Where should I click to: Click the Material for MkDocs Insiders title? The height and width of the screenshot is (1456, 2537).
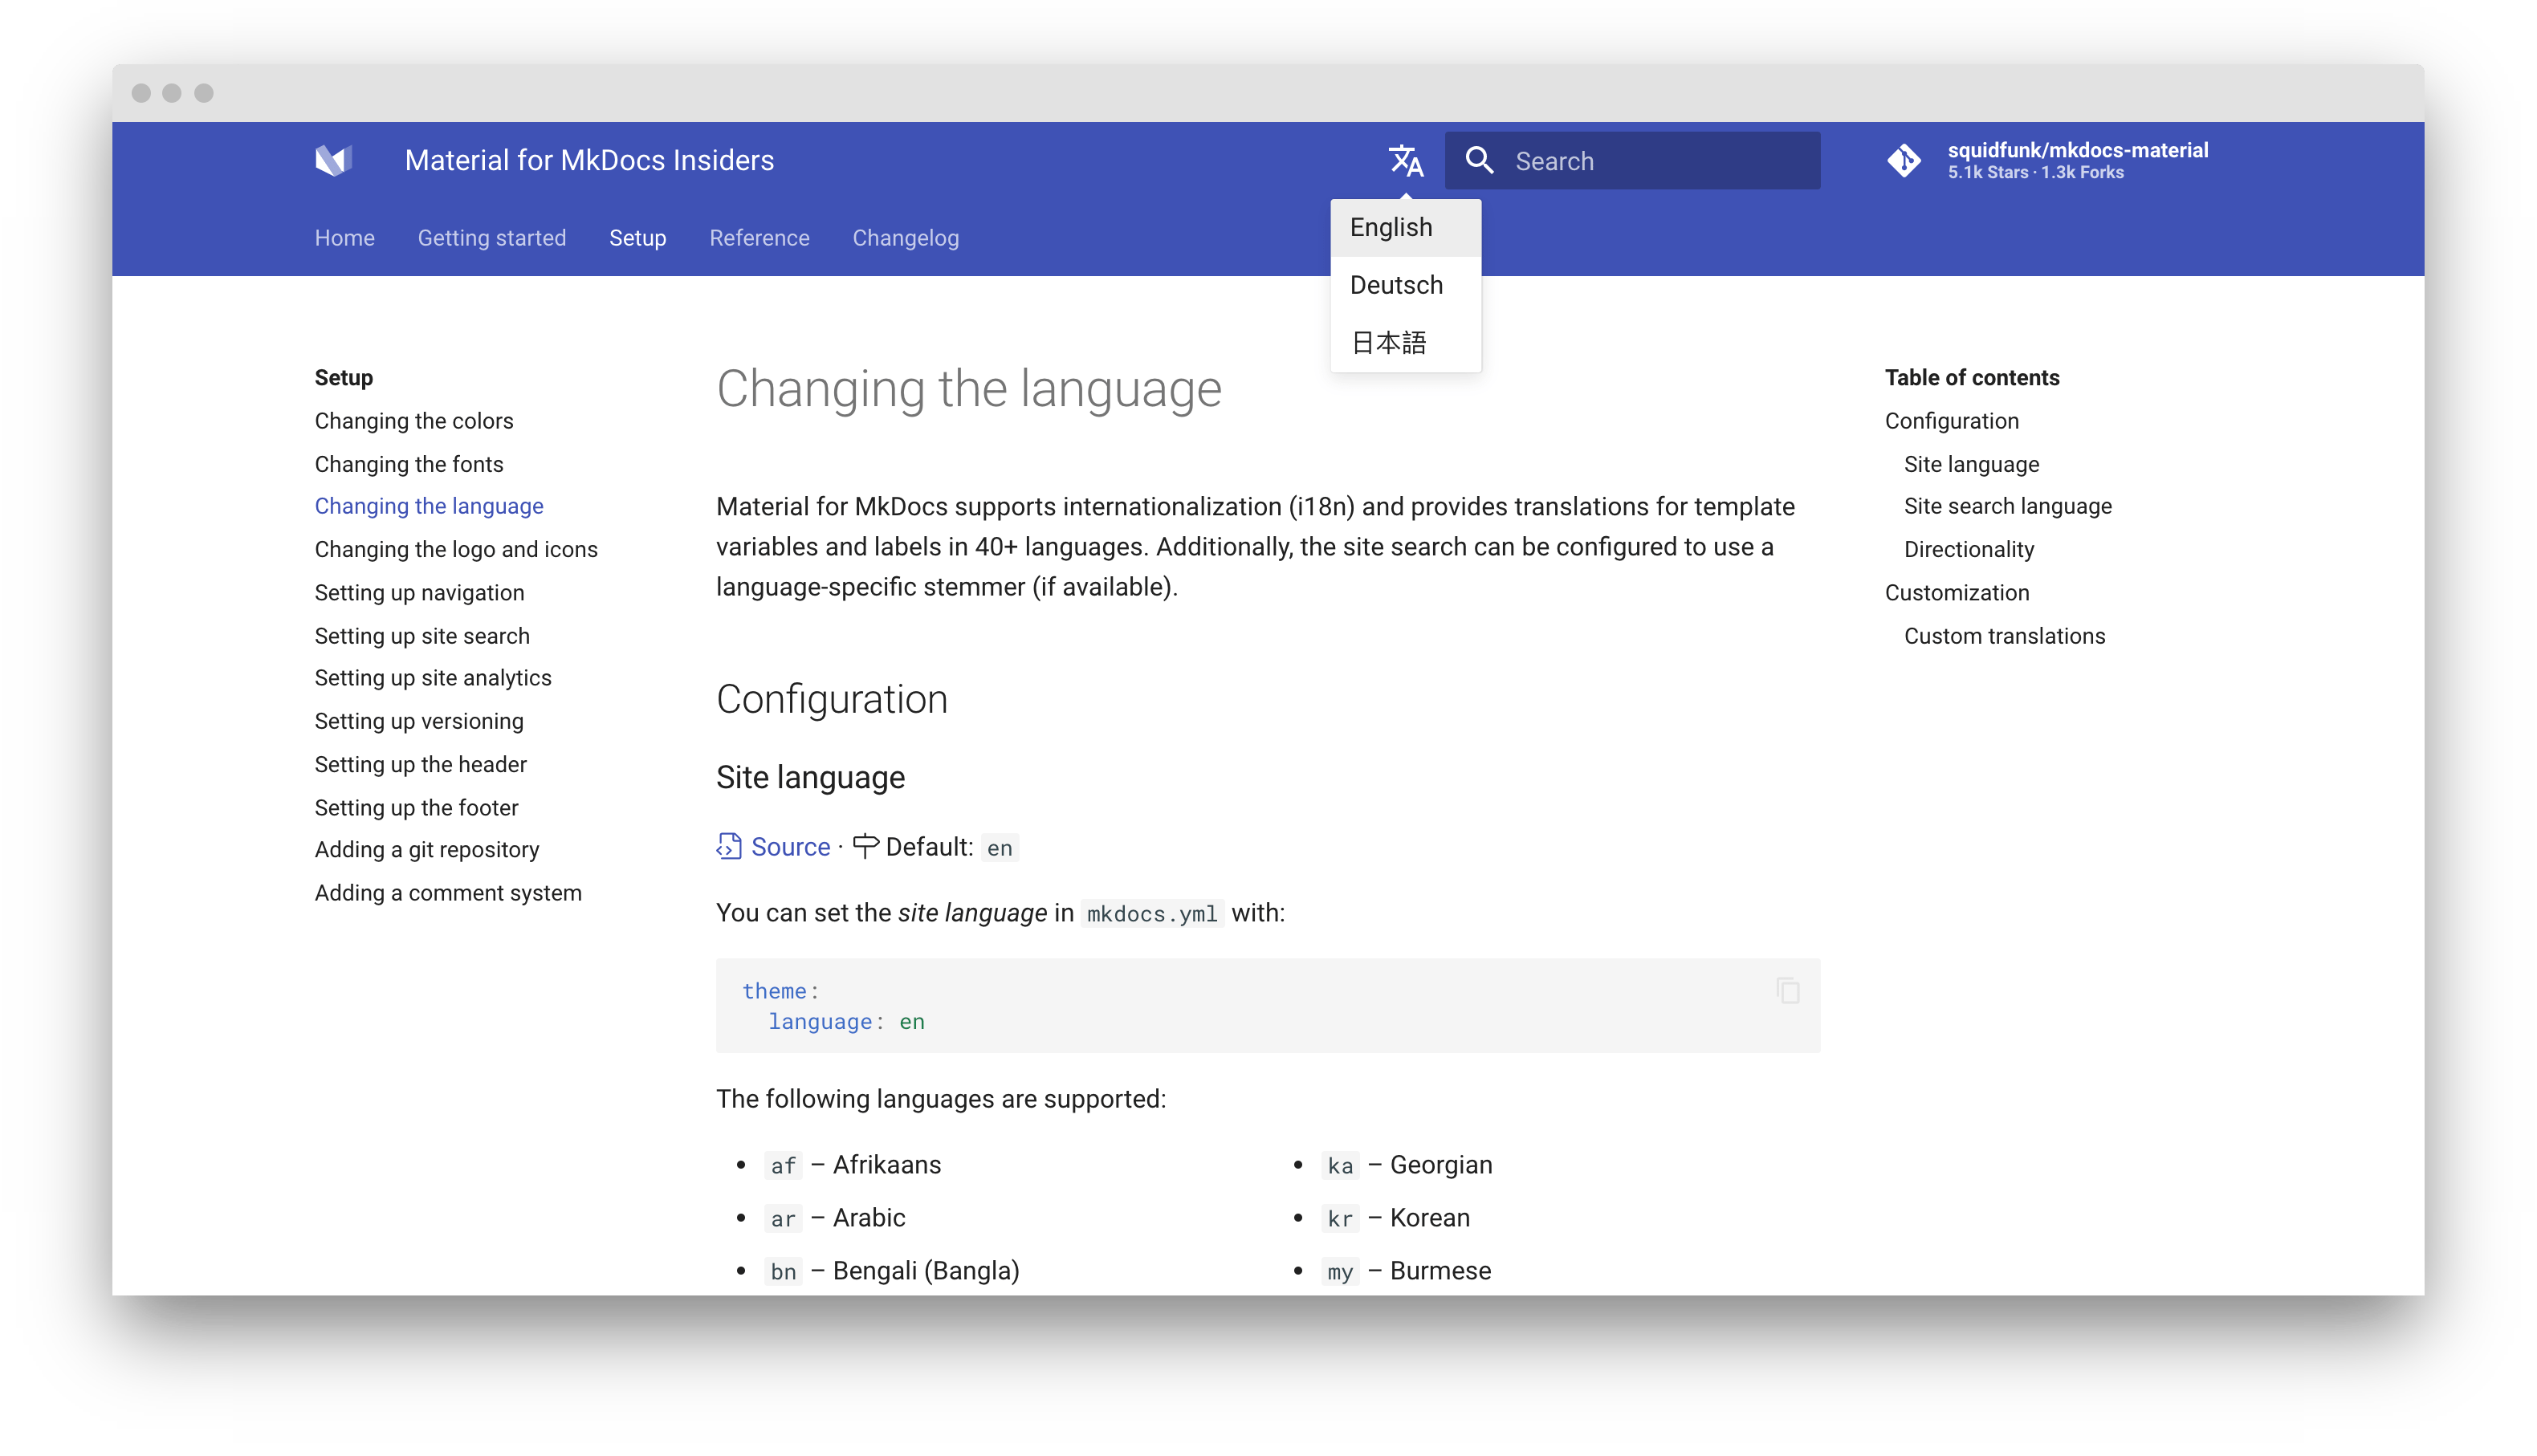(589, 160)
